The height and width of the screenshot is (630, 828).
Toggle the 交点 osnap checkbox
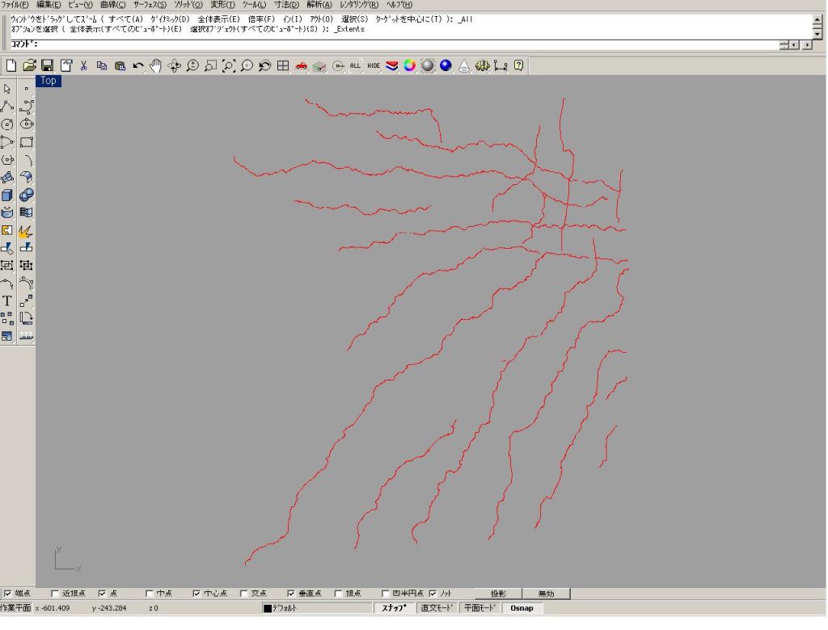tap(243, 594)
